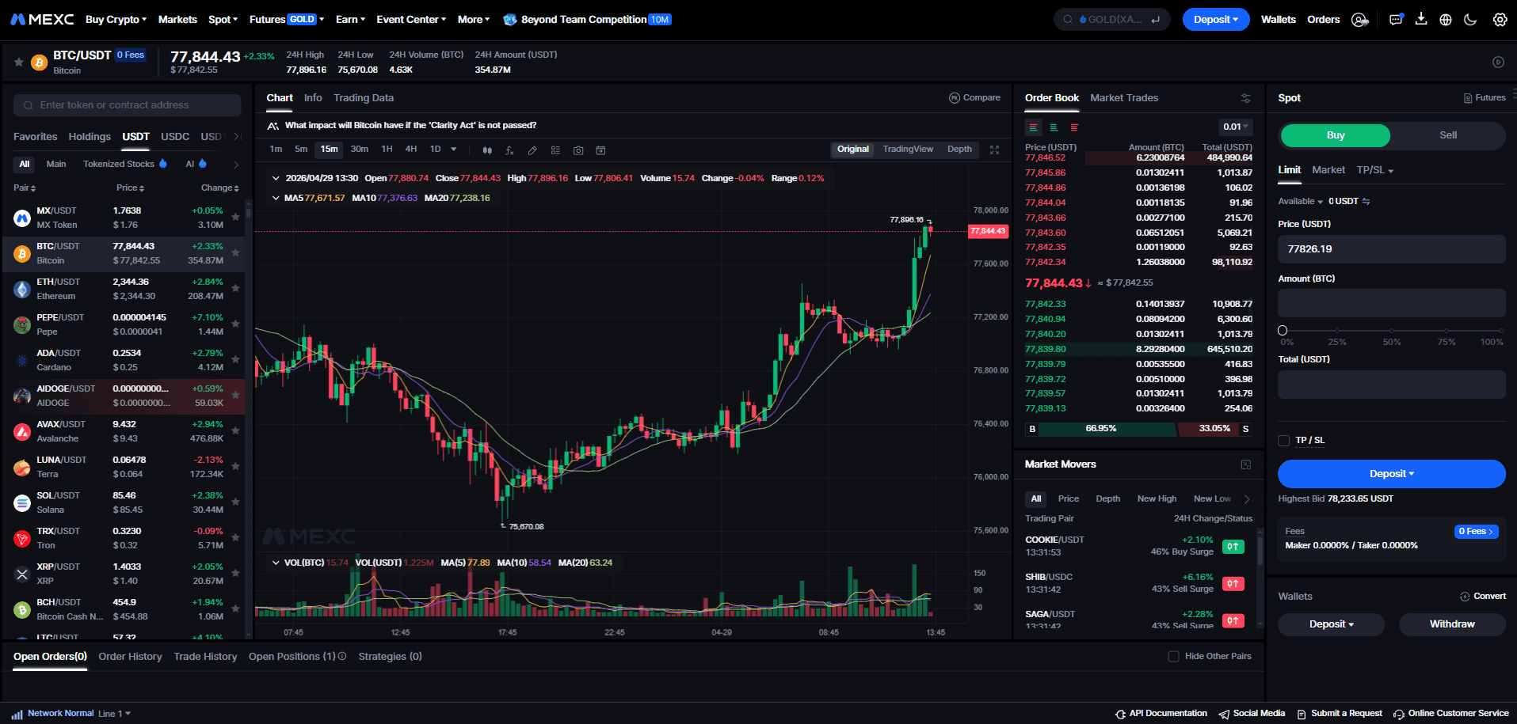
Task: Open the calendar go-to-date icon
Action: pyautogui.click(x=600, y=150)
